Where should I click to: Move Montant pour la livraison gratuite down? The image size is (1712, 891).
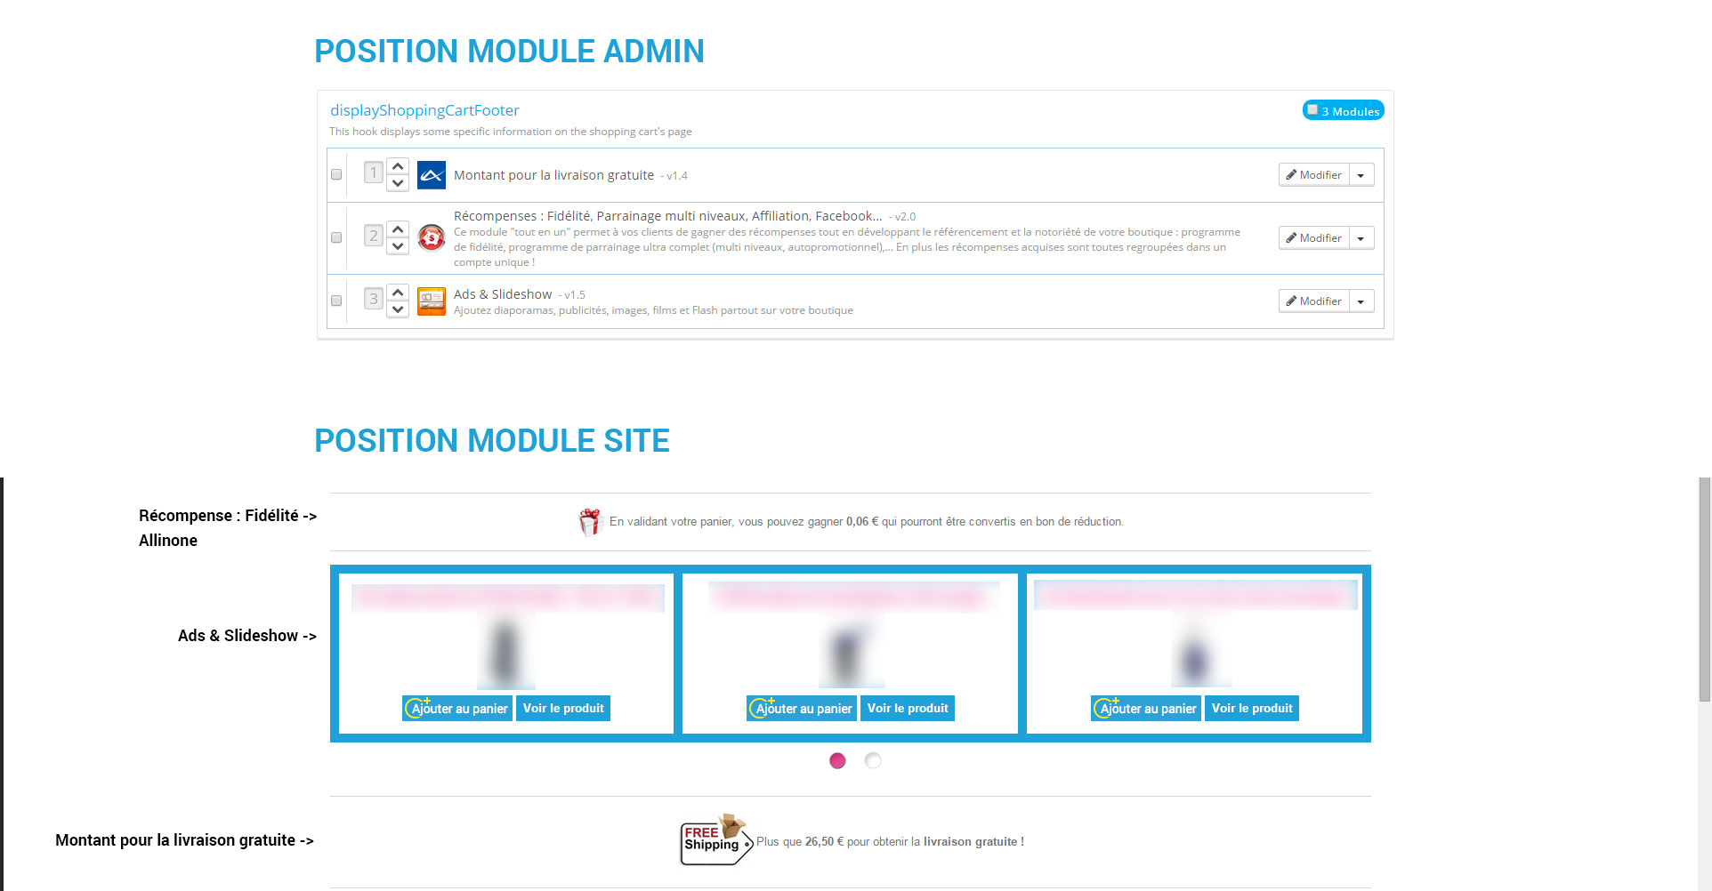398,183
